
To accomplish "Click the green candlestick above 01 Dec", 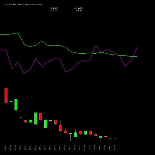I will (100, 137).
